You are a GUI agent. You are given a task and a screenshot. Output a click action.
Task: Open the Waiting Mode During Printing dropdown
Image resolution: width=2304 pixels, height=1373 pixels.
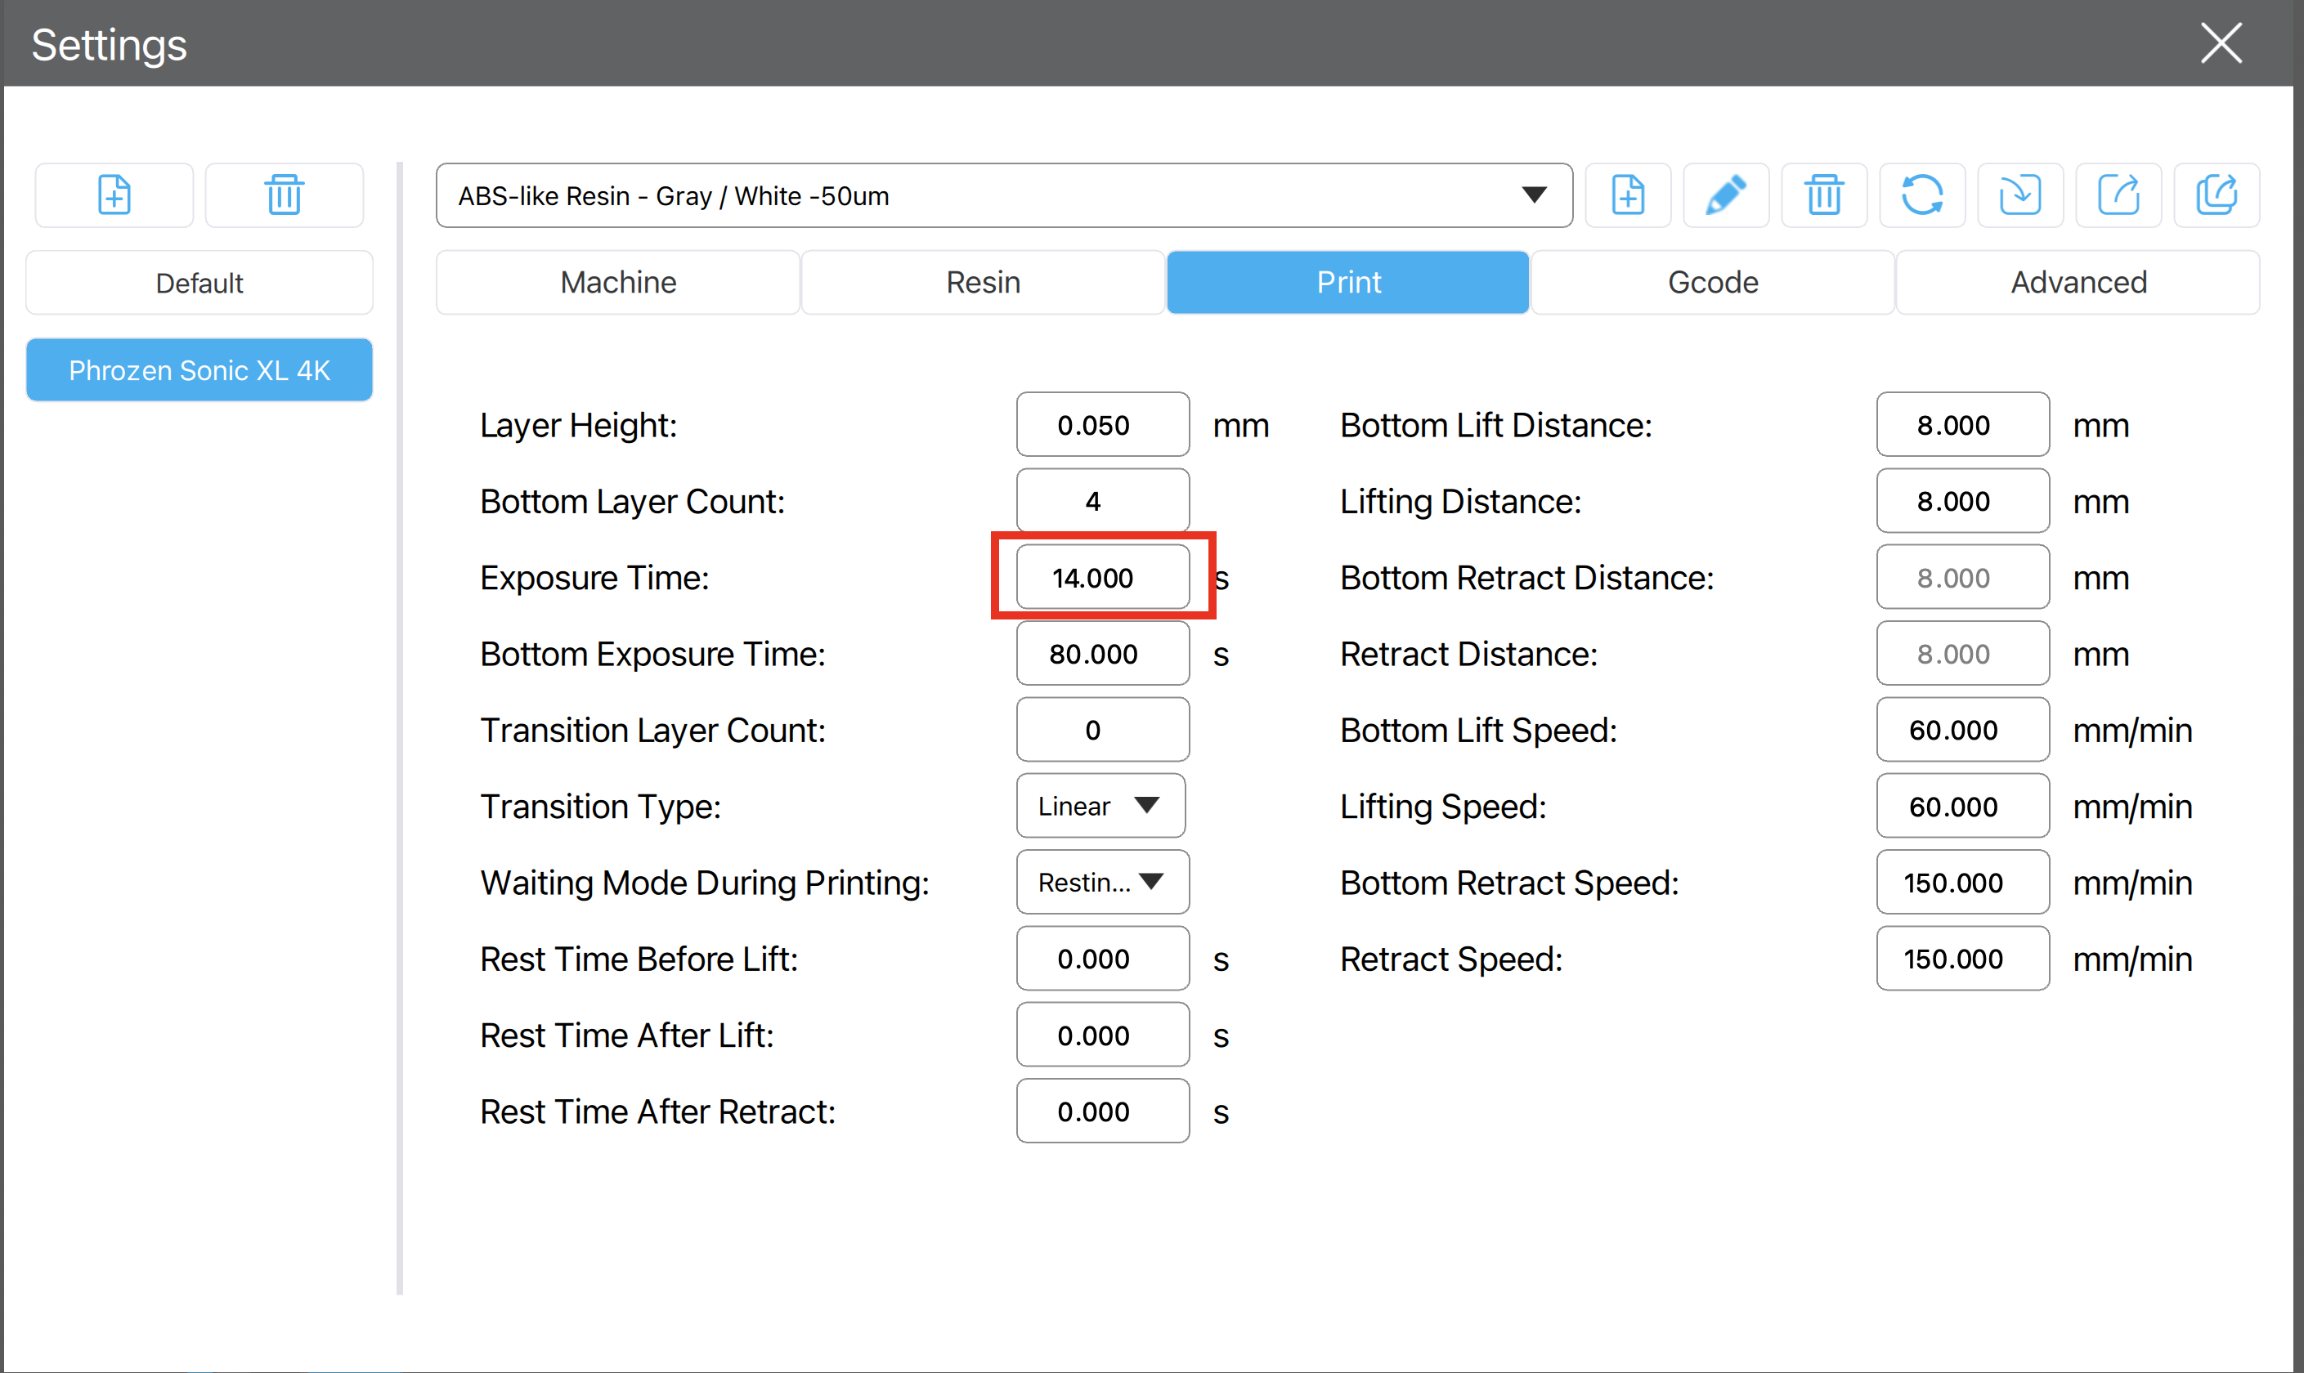point(1102,882)
